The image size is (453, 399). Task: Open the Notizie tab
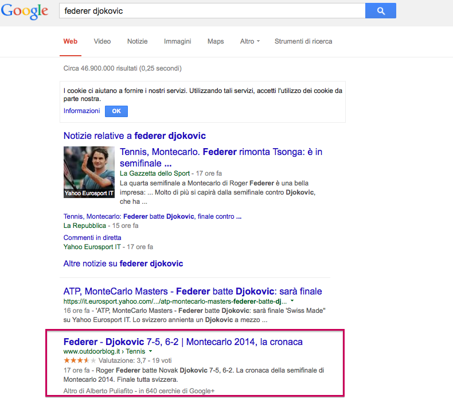pos(137,41)
